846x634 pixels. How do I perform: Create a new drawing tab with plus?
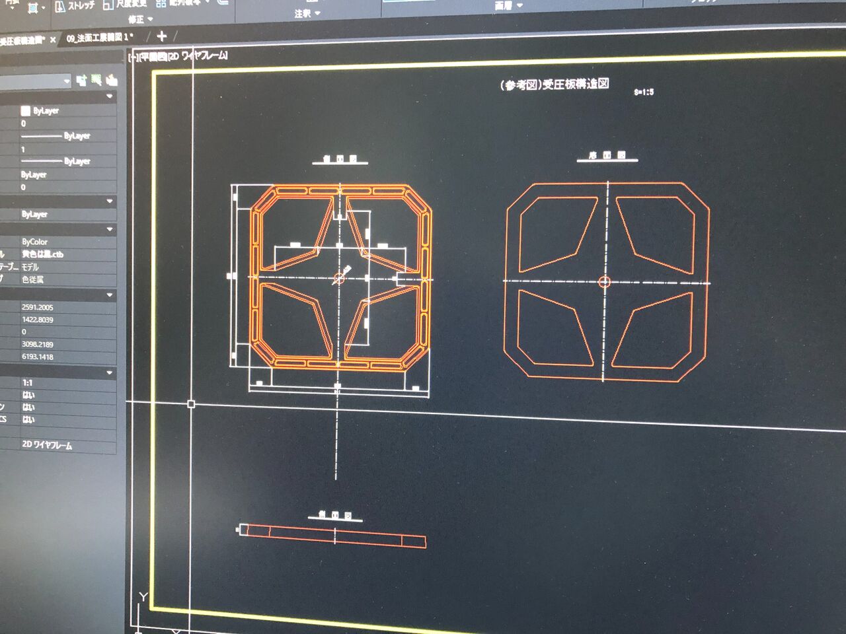pos(162,36)
